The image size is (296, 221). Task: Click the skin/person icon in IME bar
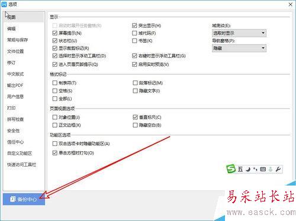[x=271, y=169]
